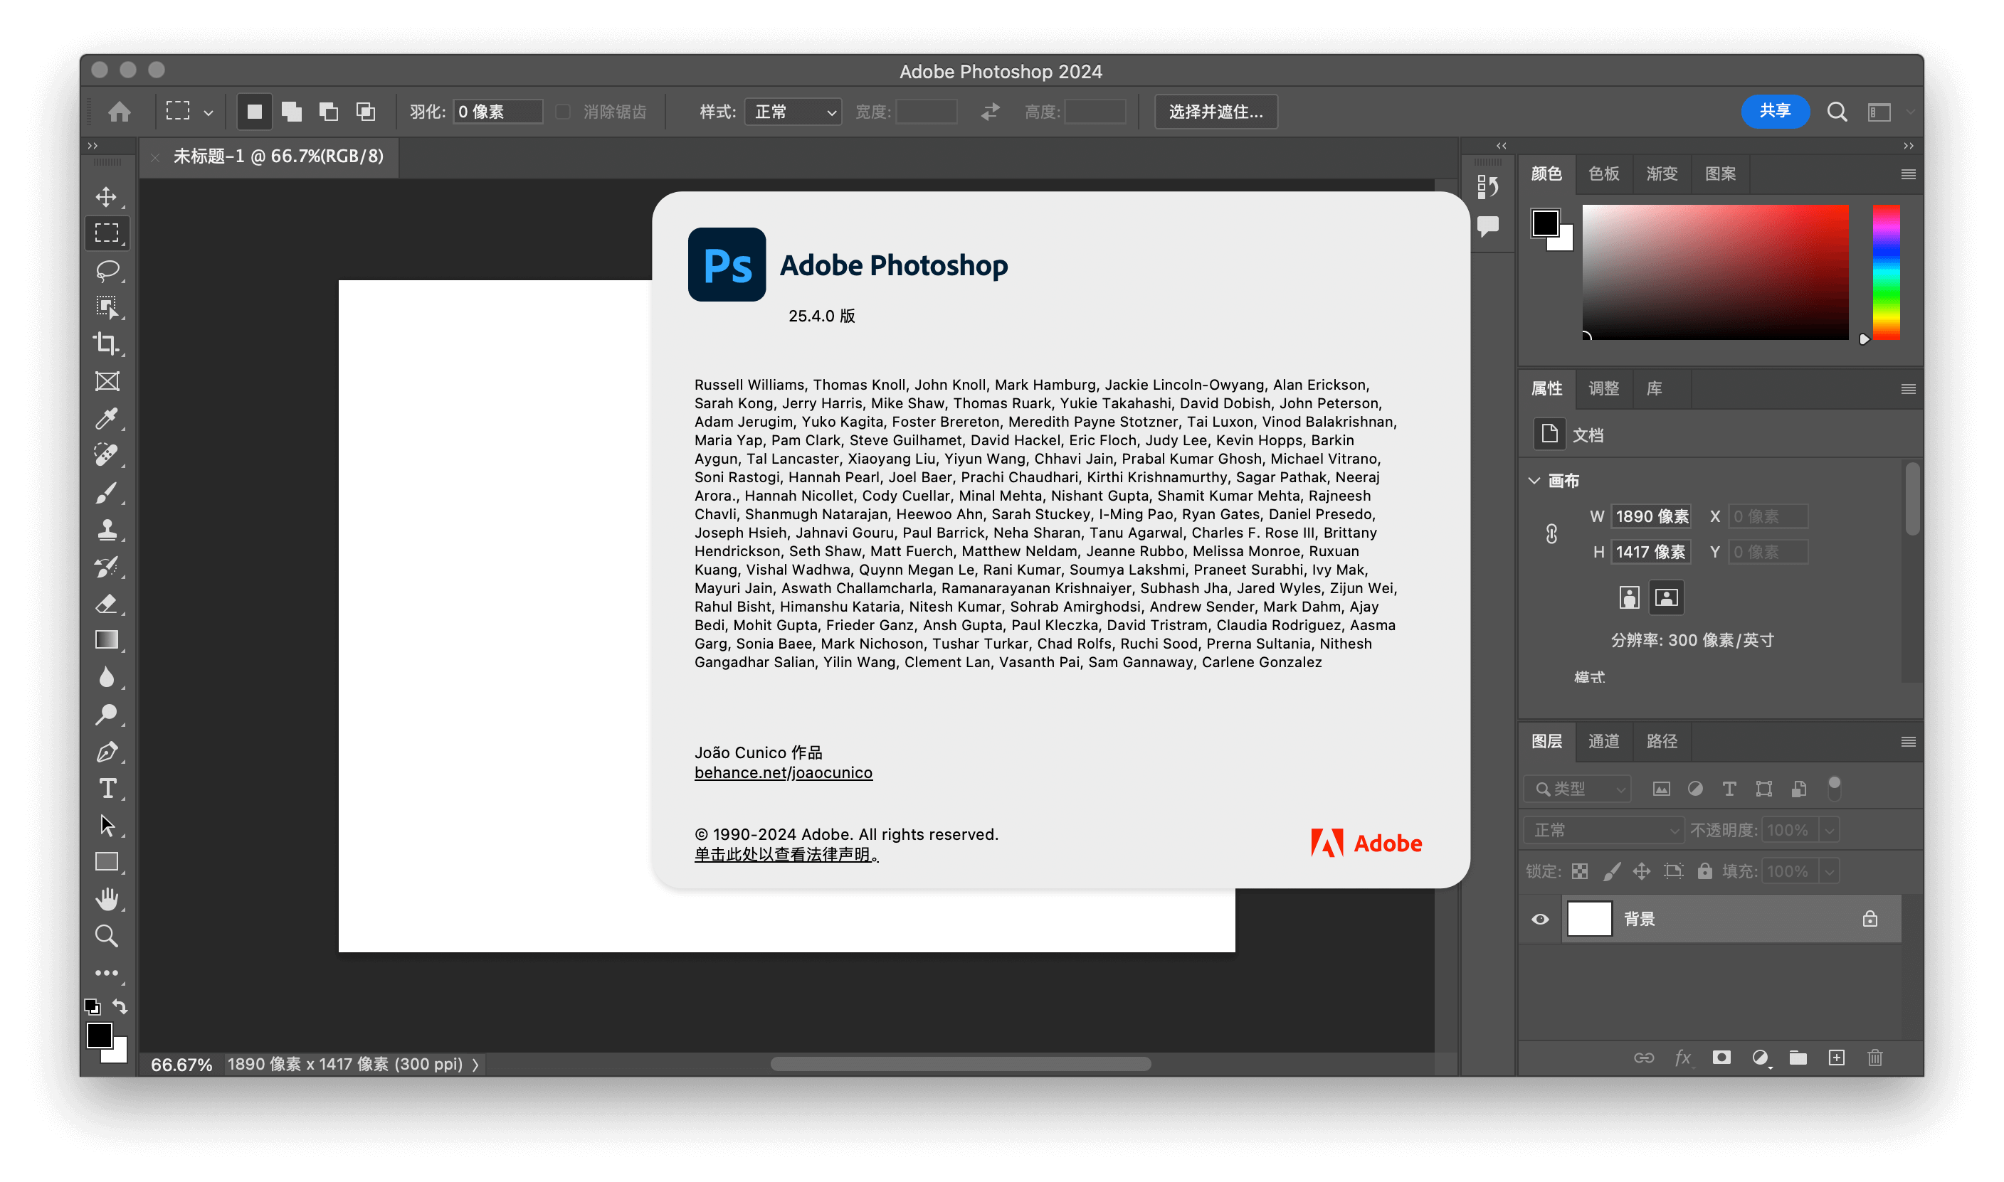Image resolution: width=2004 pixels, height=1182 pixels.
Task: Select the History Brush tool
Action: click(x=107, y=566)
